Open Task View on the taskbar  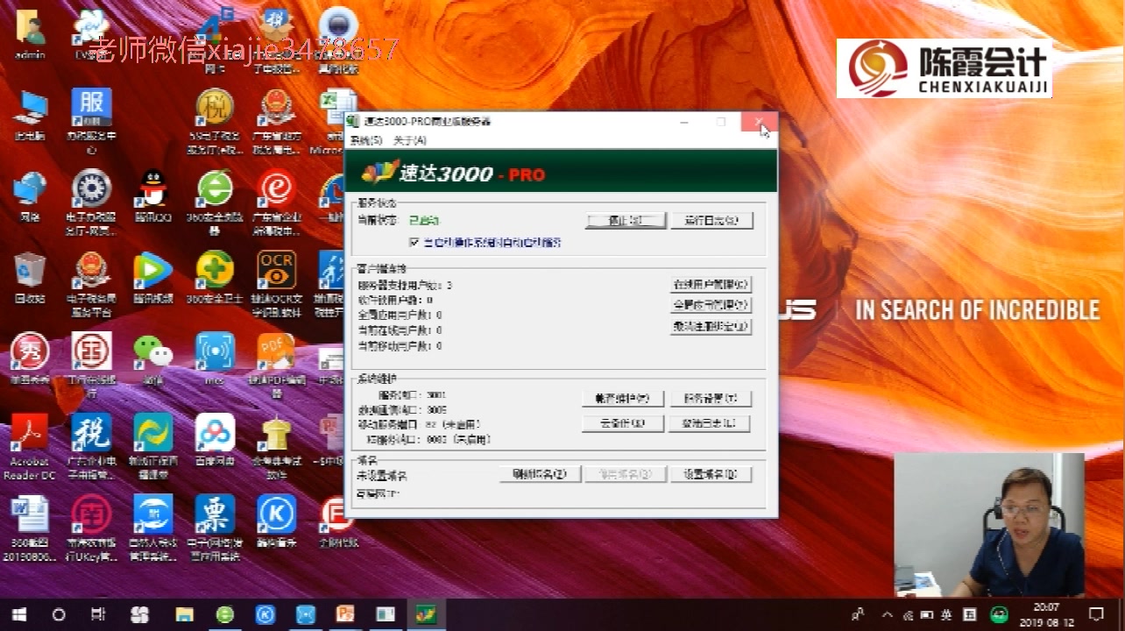[x=98, y=614]
